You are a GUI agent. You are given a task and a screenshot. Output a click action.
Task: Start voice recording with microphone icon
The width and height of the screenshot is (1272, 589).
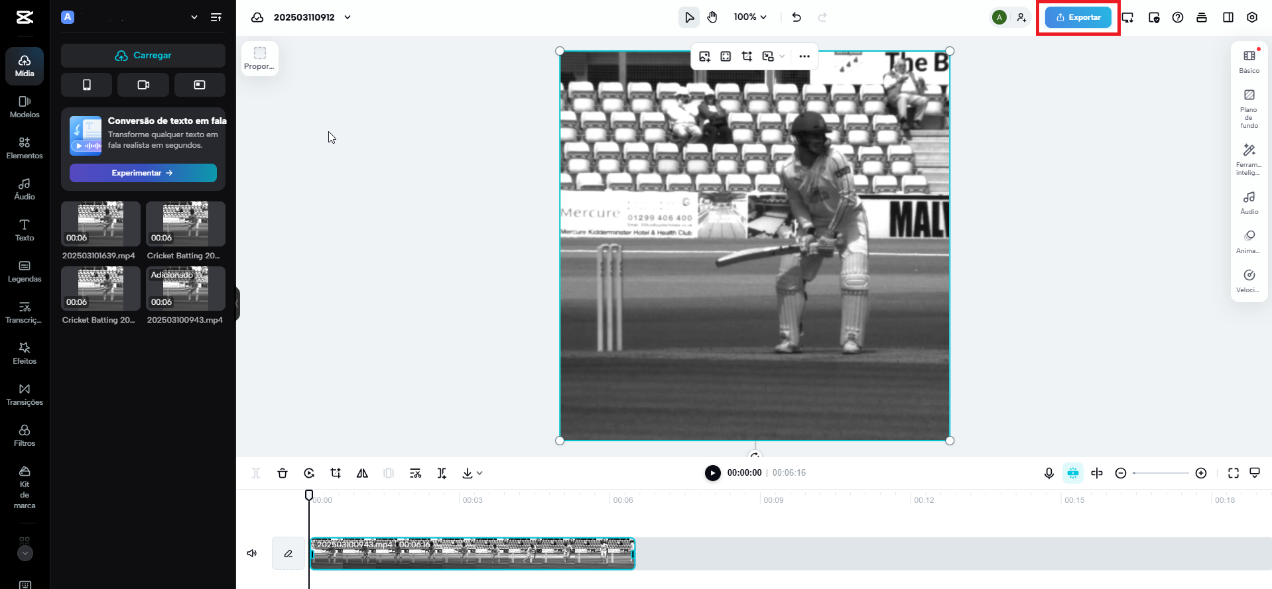point(1049,473)
